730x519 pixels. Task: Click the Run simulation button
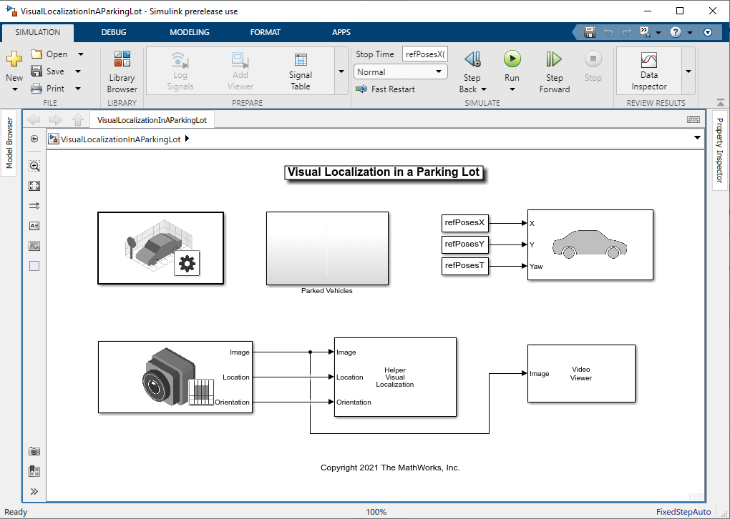[512, 59]
